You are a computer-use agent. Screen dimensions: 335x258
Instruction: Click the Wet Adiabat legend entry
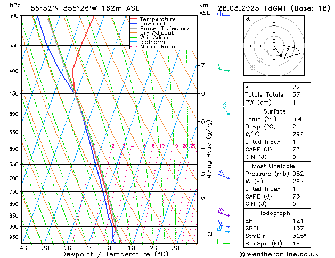tap(152, 38)
